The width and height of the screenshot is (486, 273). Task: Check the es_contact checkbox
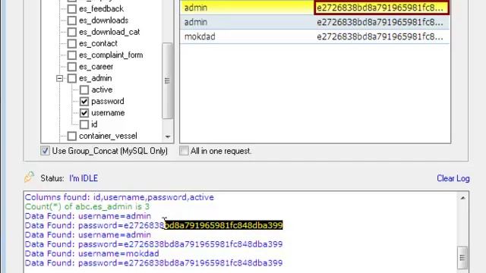[72, 44]
